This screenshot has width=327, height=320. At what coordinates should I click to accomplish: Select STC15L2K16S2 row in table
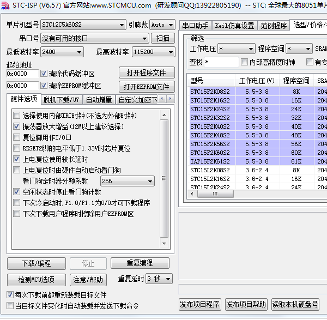coord(258,179)
